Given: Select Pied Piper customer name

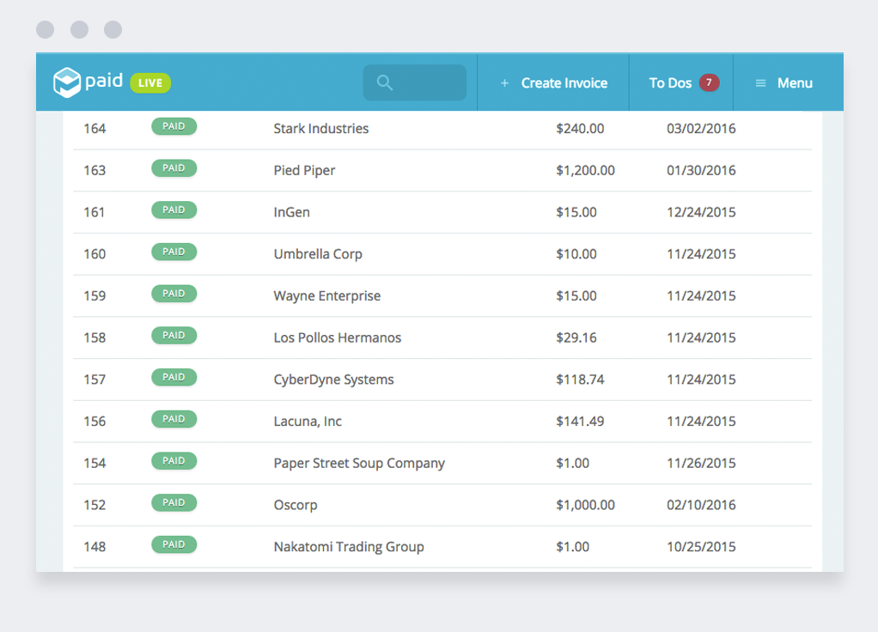Looking at the screenshot, I should (304, 170).
